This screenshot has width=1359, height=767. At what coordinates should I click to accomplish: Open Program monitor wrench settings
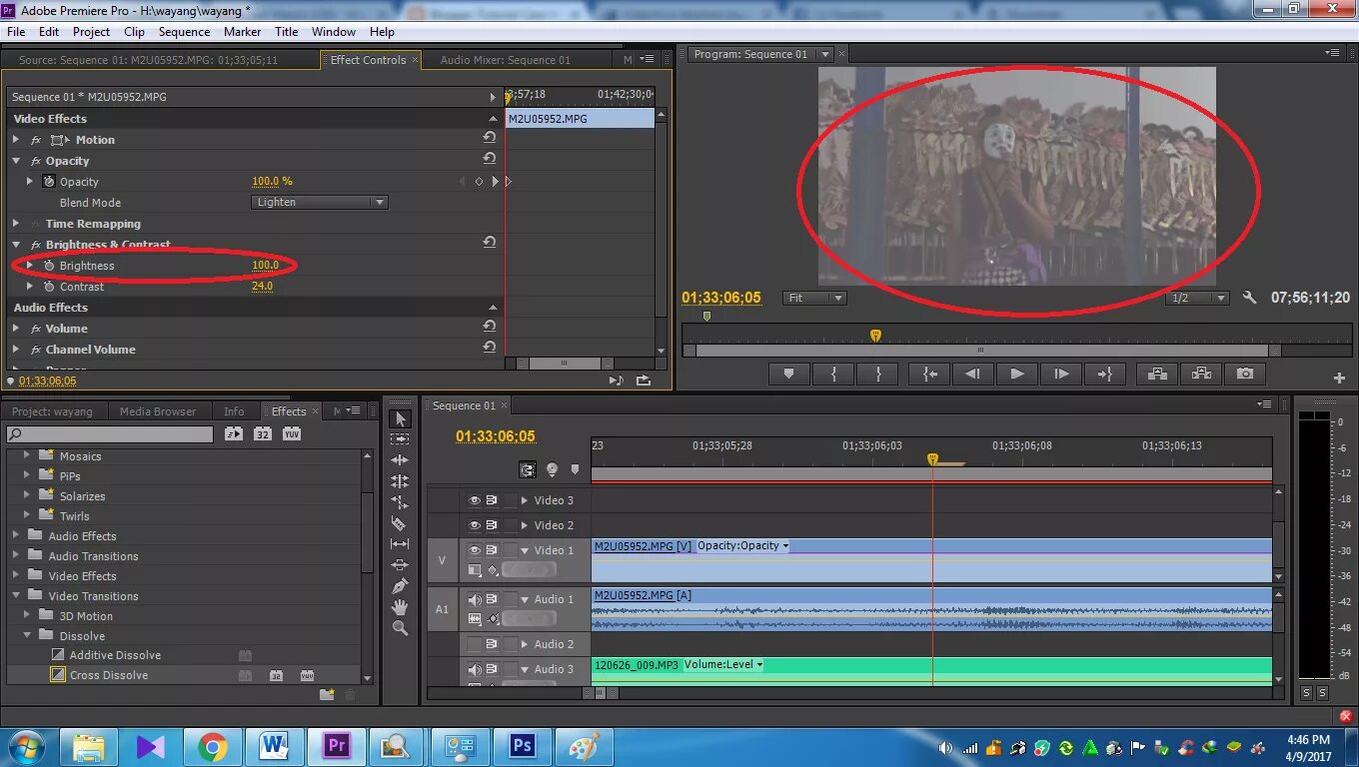(x=1249, y=298)
